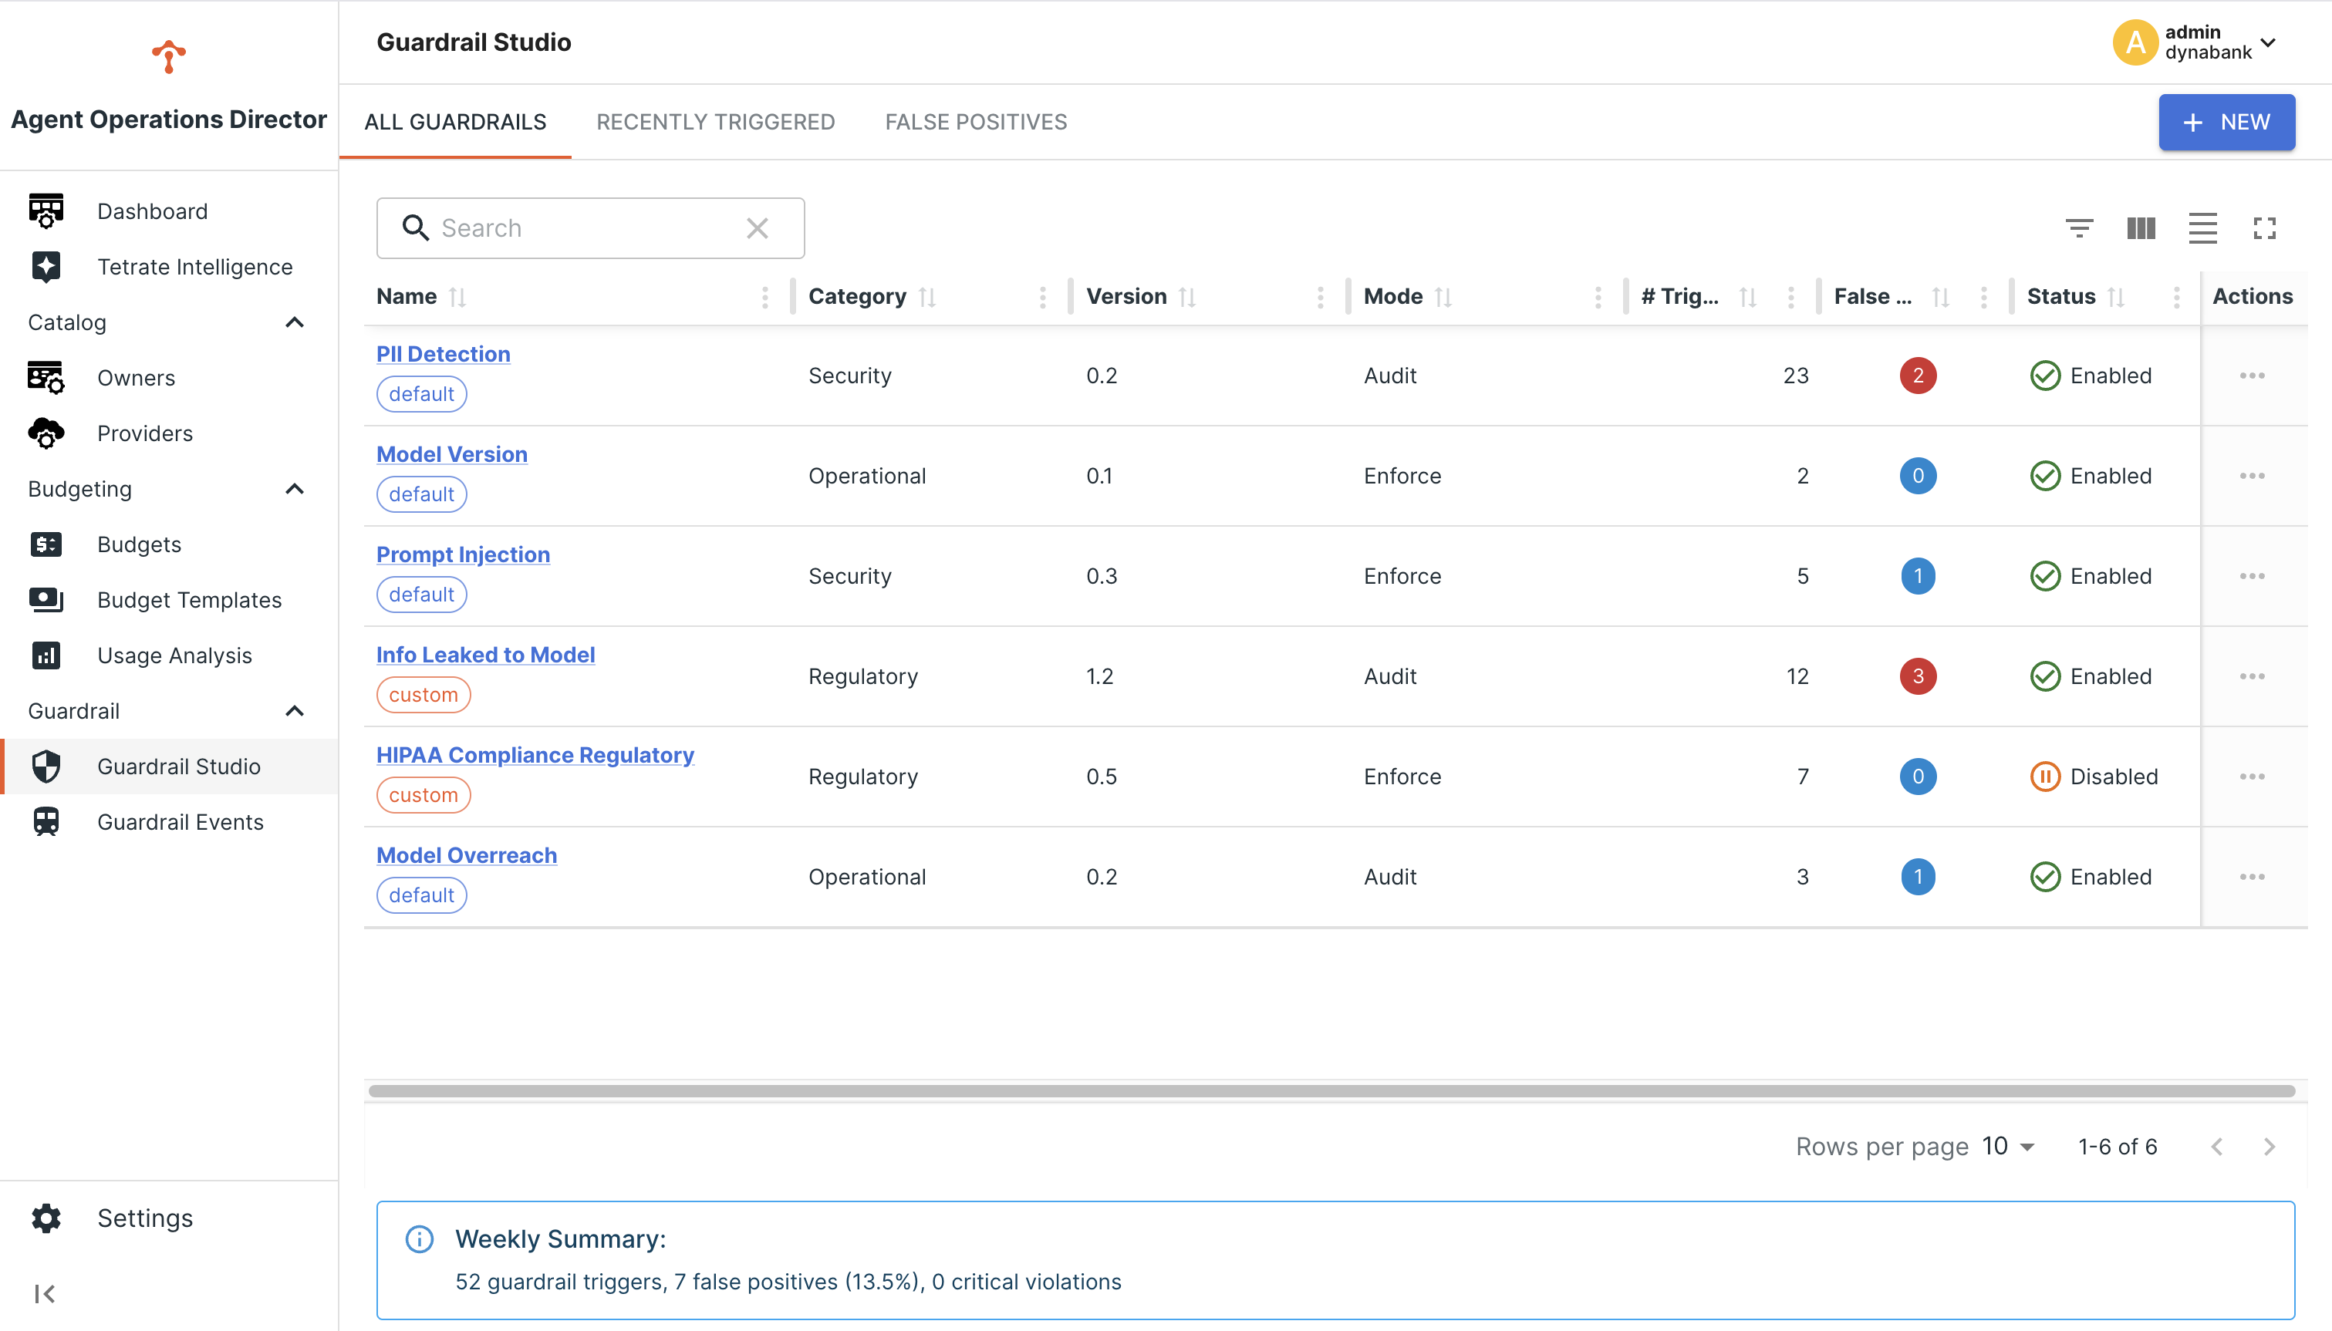Open Usage Analysis in sidebar
The image size is (2332, 1331).
(169, 655)
